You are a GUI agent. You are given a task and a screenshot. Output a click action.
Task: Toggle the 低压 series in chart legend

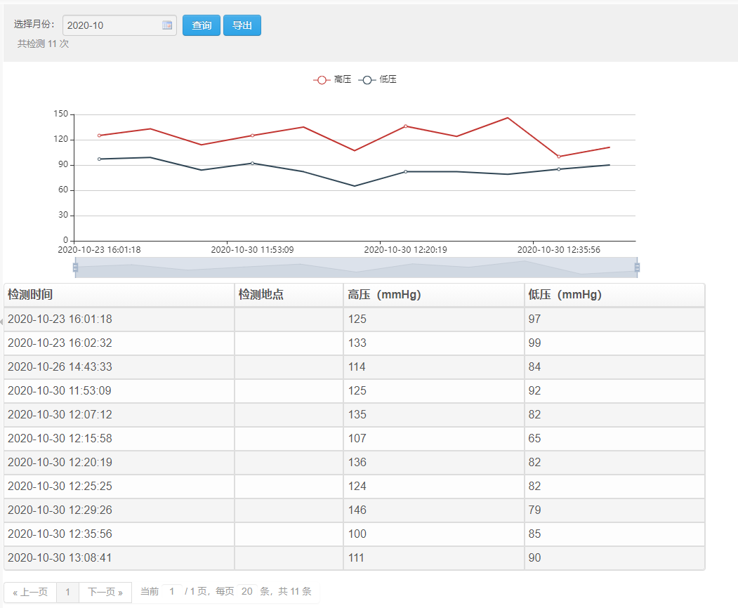[x=378, y=79]
